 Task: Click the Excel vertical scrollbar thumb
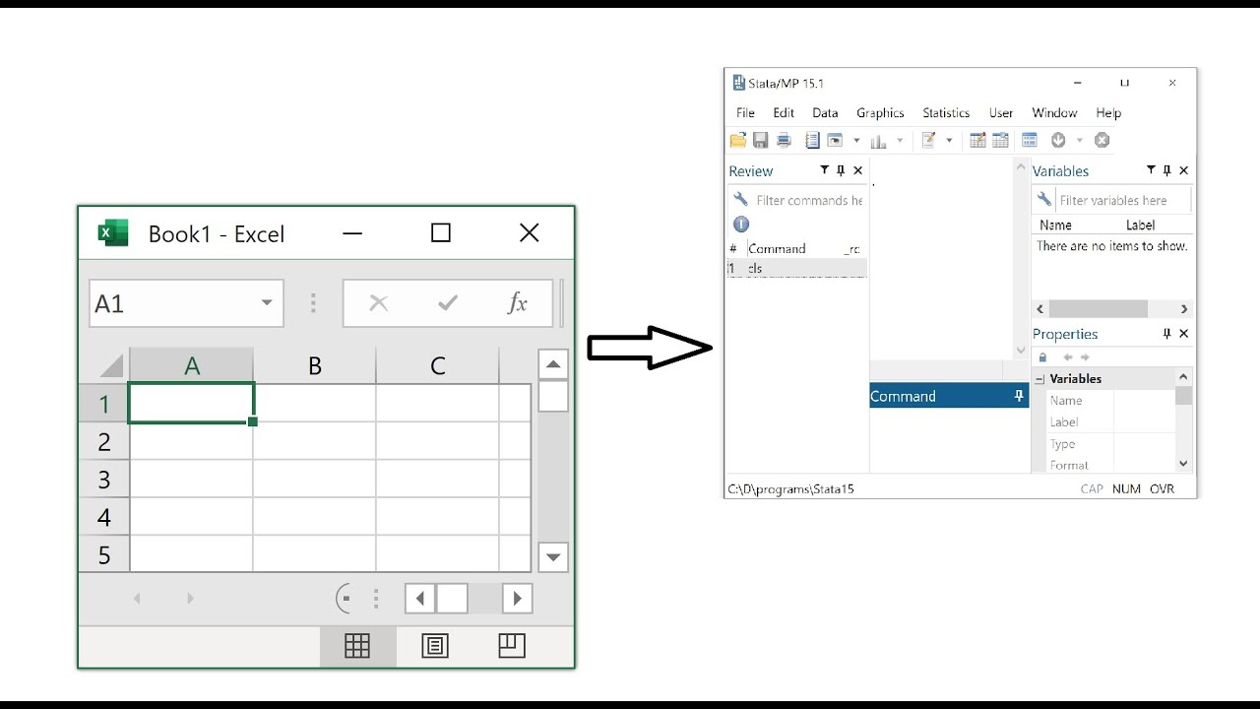(x=553, y=396)
